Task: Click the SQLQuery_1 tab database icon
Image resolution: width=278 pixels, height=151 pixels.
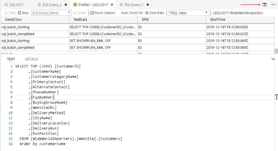Action: pyautogui.click(x=121, y=5)
